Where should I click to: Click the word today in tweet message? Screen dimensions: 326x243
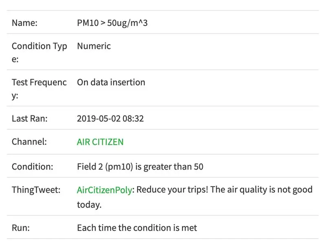89,205
